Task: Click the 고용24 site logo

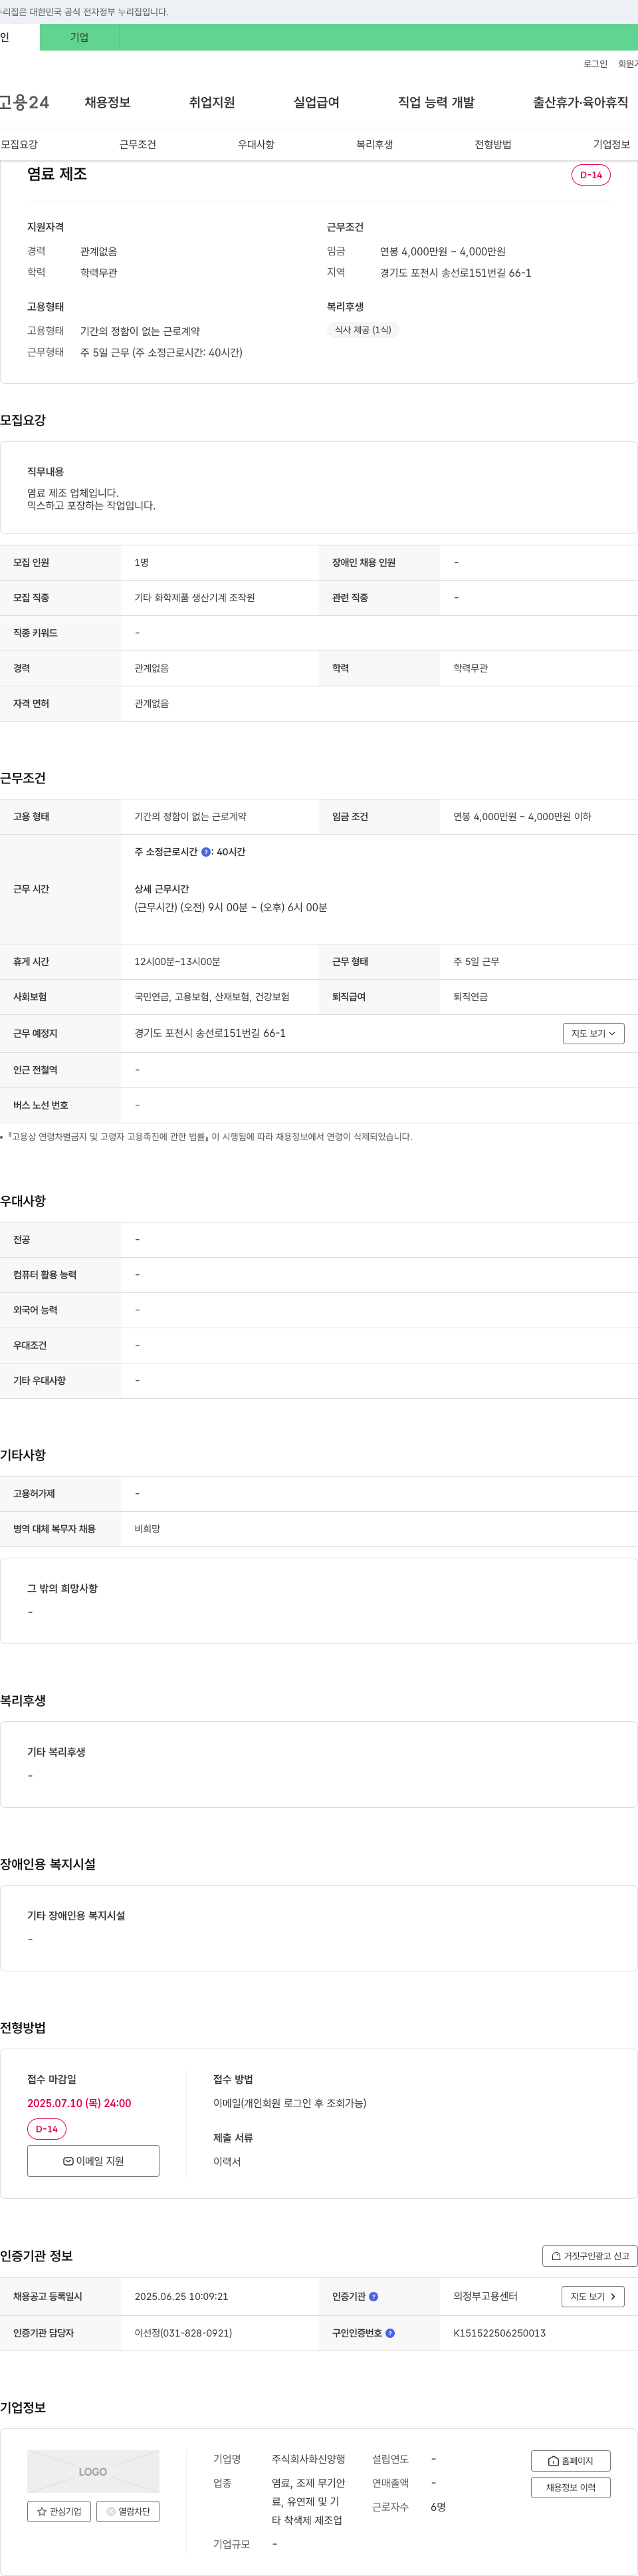Action: (x=24, y=102)
